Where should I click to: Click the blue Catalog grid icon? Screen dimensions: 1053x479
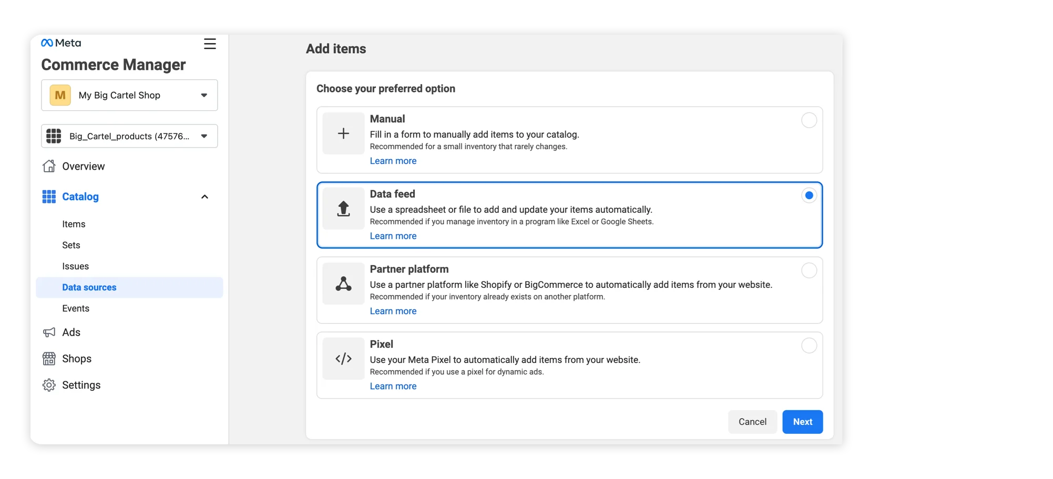pos(49,196)
